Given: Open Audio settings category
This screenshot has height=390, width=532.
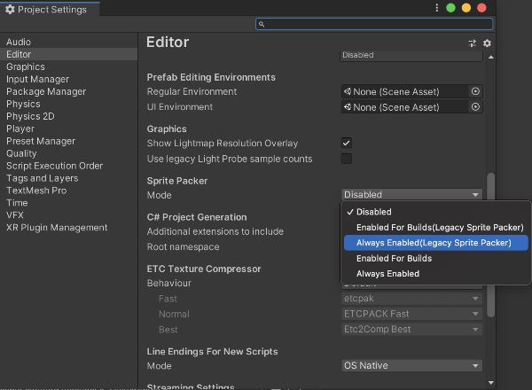Looking at the screenshot, I should pos(68,42).
